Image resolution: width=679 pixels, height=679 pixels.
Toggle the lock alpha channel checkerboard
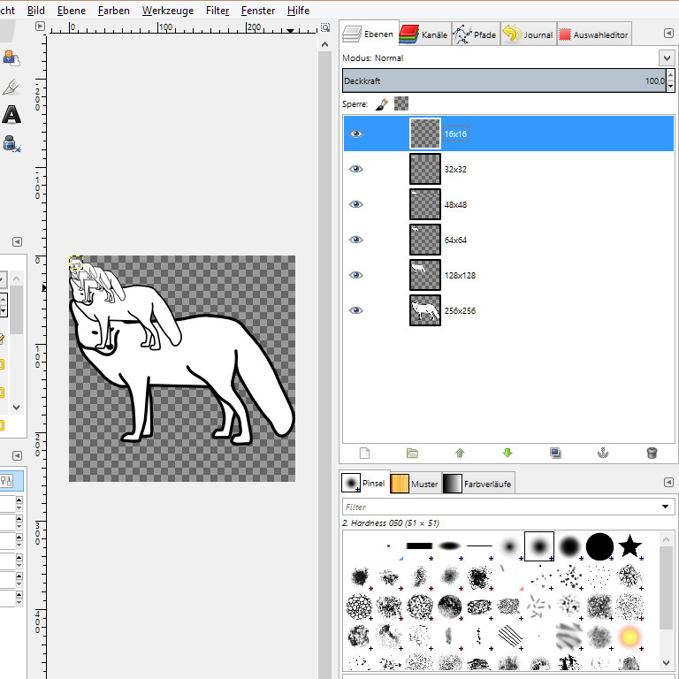click(x=401, y=104)
